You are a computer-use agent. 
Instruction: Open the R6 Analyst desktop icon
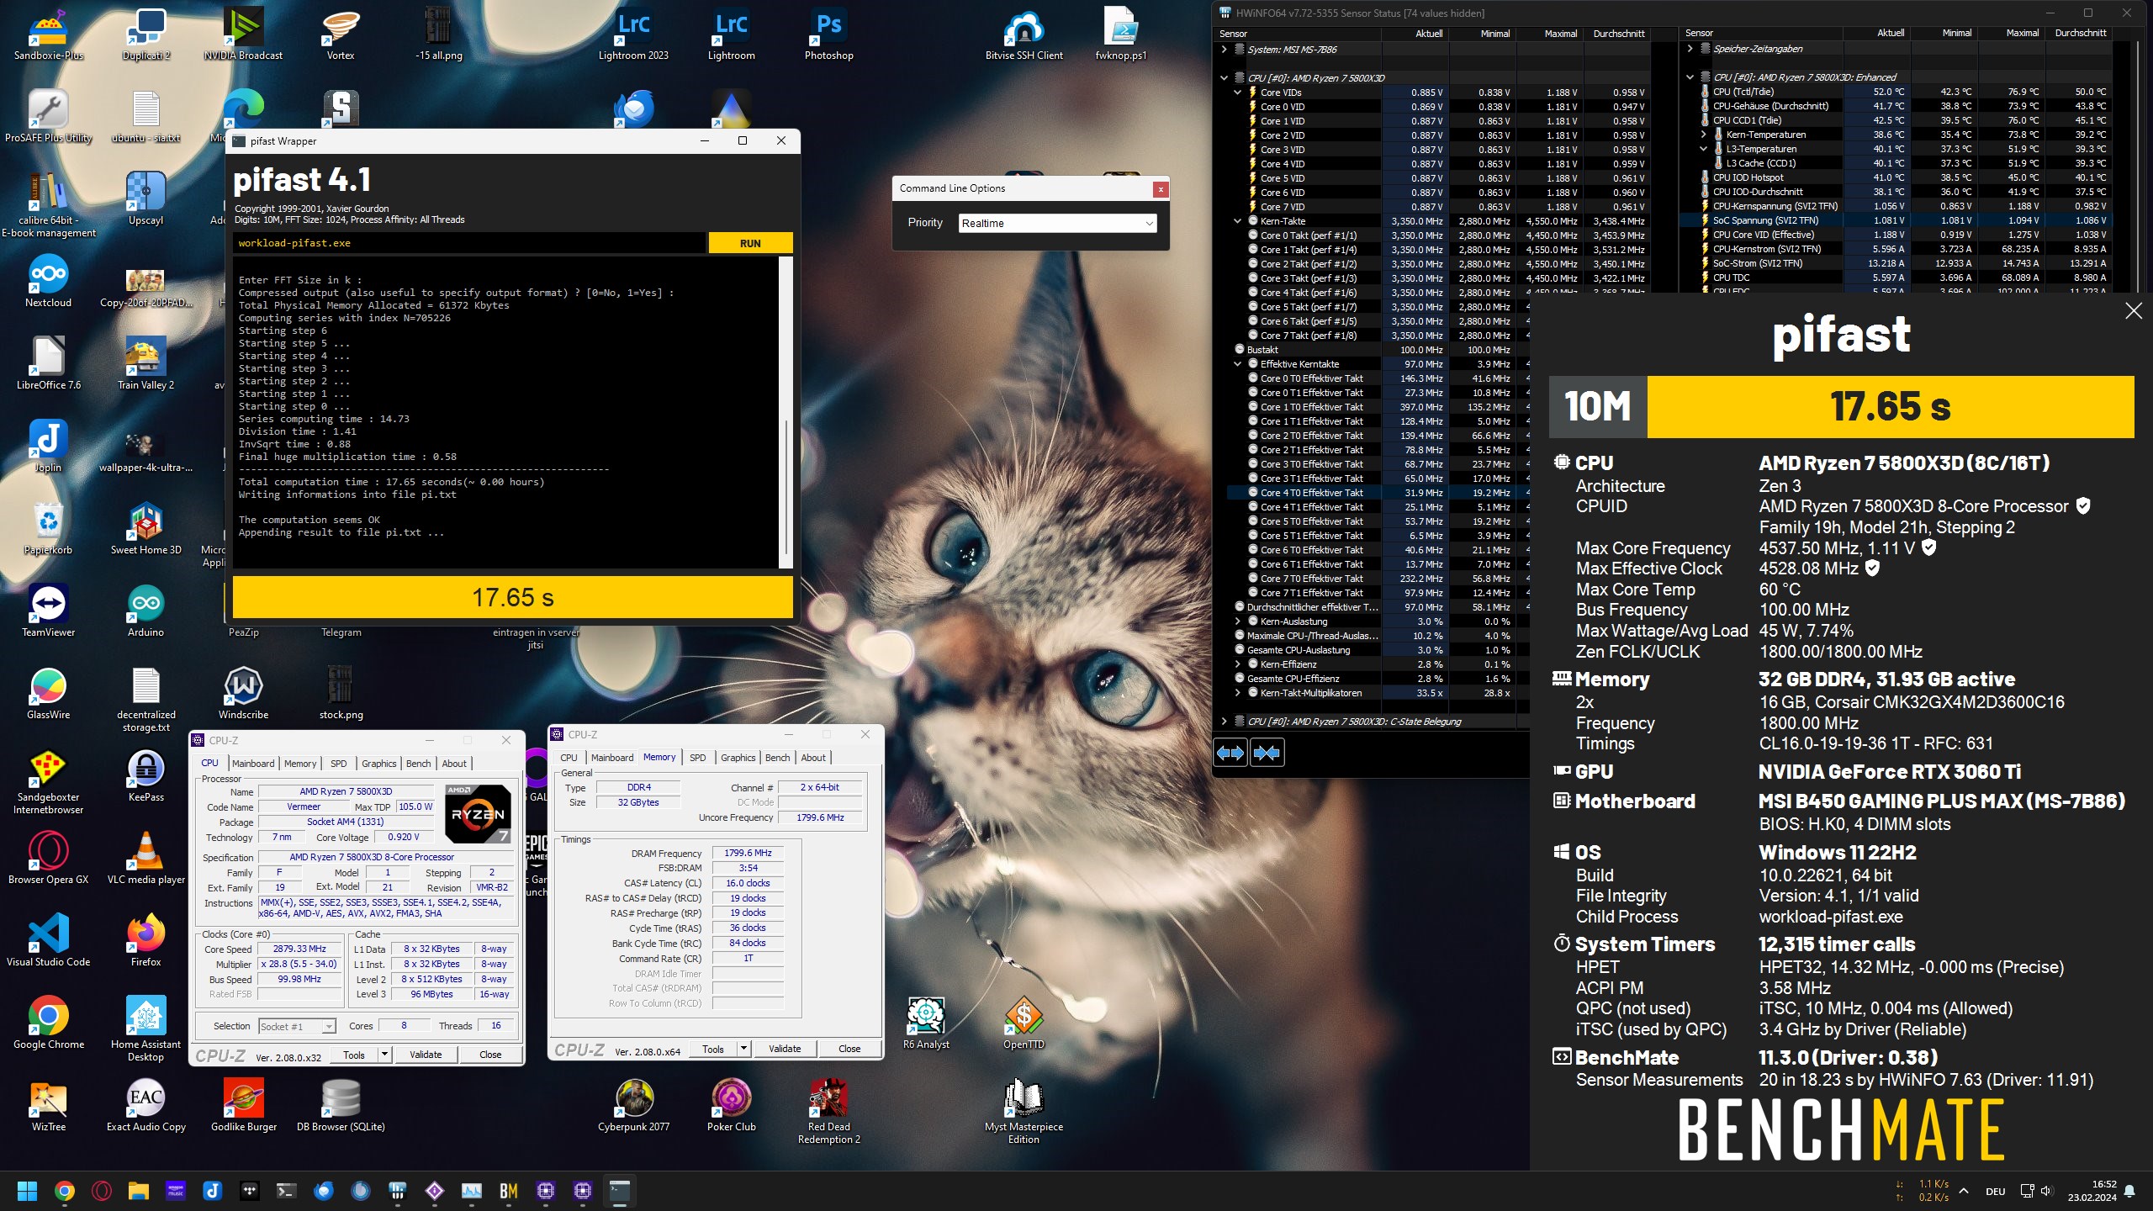(x=926, y=1023)
